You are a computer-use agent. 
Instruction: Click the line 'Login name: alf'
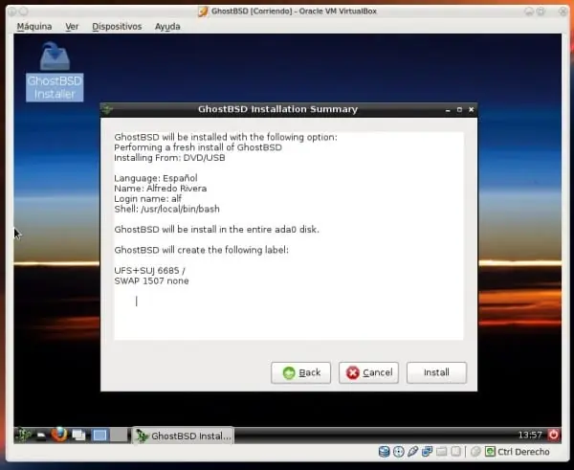click(148, 198)
